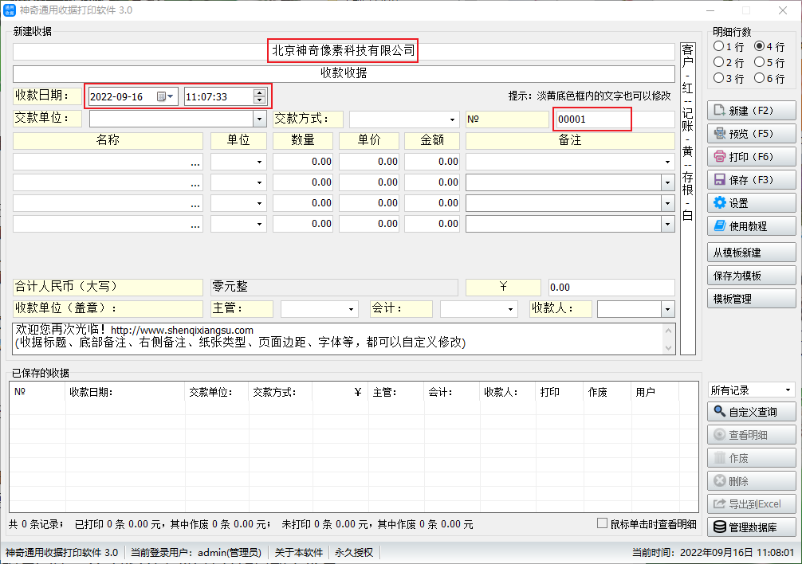The image size is (802, 564).
Task: Save receipt with 保存 (F3) button
Action: click(751, 180)
